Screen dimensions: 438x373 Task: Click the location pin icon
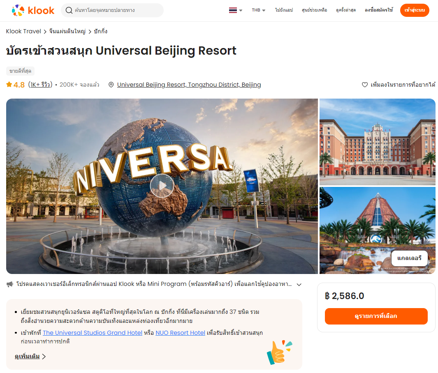pos(111,85)
